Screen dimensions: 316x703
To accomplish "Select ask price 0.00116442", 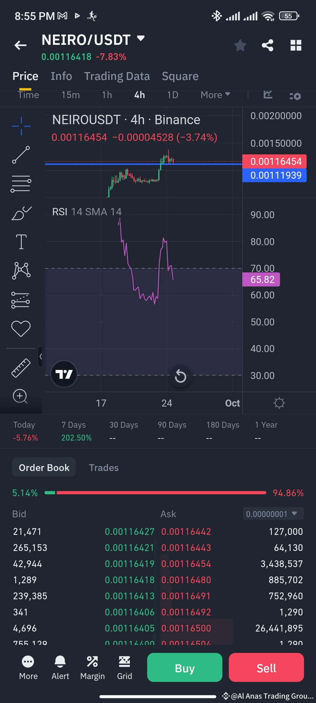I will (x=186, y=531).
